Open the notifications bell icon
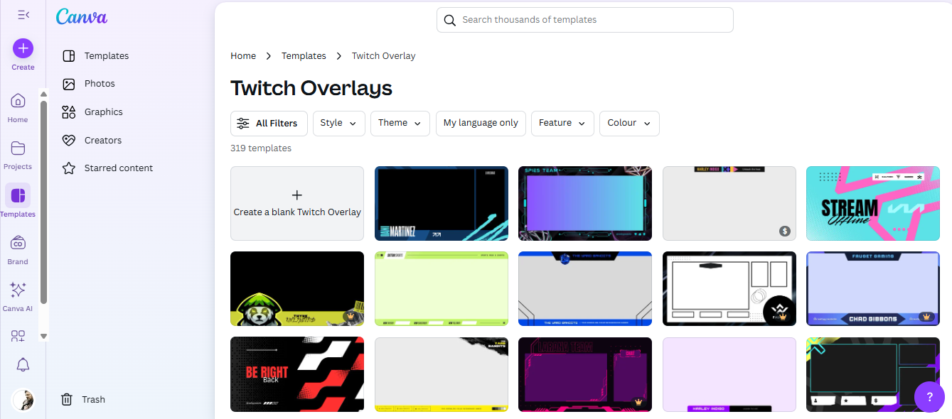The image size is (952, 419). (x=23, y=365)
